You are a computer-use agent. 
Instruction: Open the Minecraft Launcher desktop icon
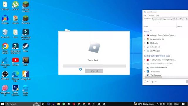26,6
